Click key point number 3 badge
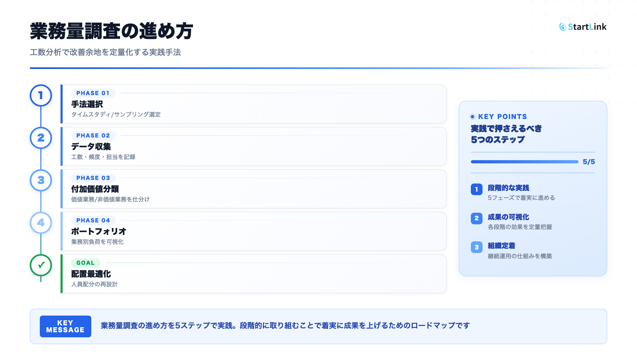The width and height of the screenshot is (637, 358). [x=476, y=247]
